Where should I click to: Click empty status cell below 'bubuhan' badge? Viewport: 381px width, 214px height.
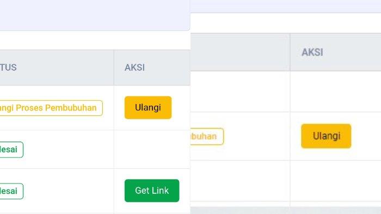coord(240,181)
